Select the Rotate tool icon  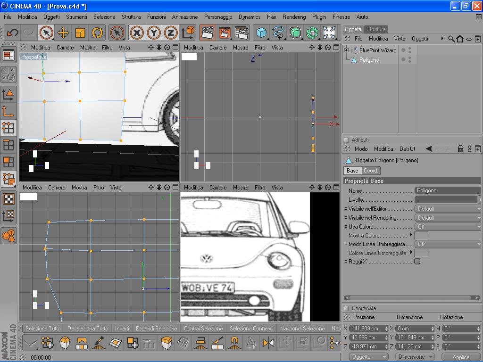coord(97,33)
